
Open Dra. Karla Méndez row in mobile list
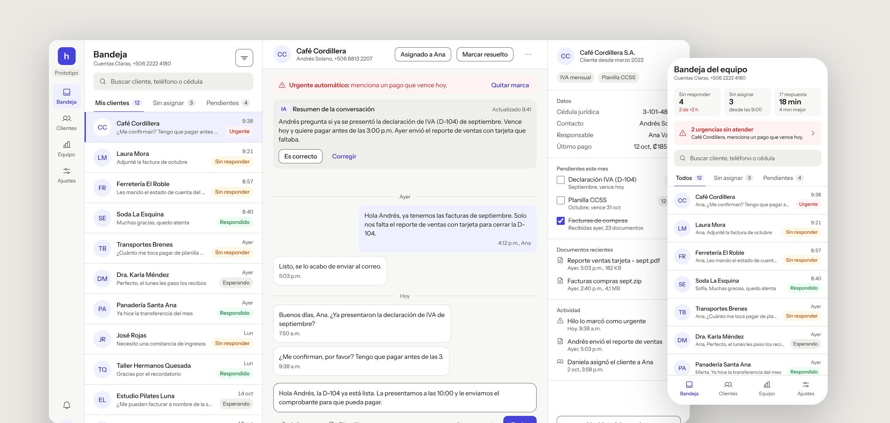(x=748, y=340)
